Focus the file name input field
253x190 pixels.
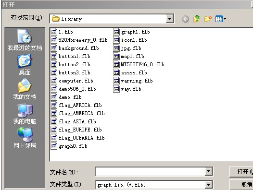pyautogui.click(x=151, y=171)
